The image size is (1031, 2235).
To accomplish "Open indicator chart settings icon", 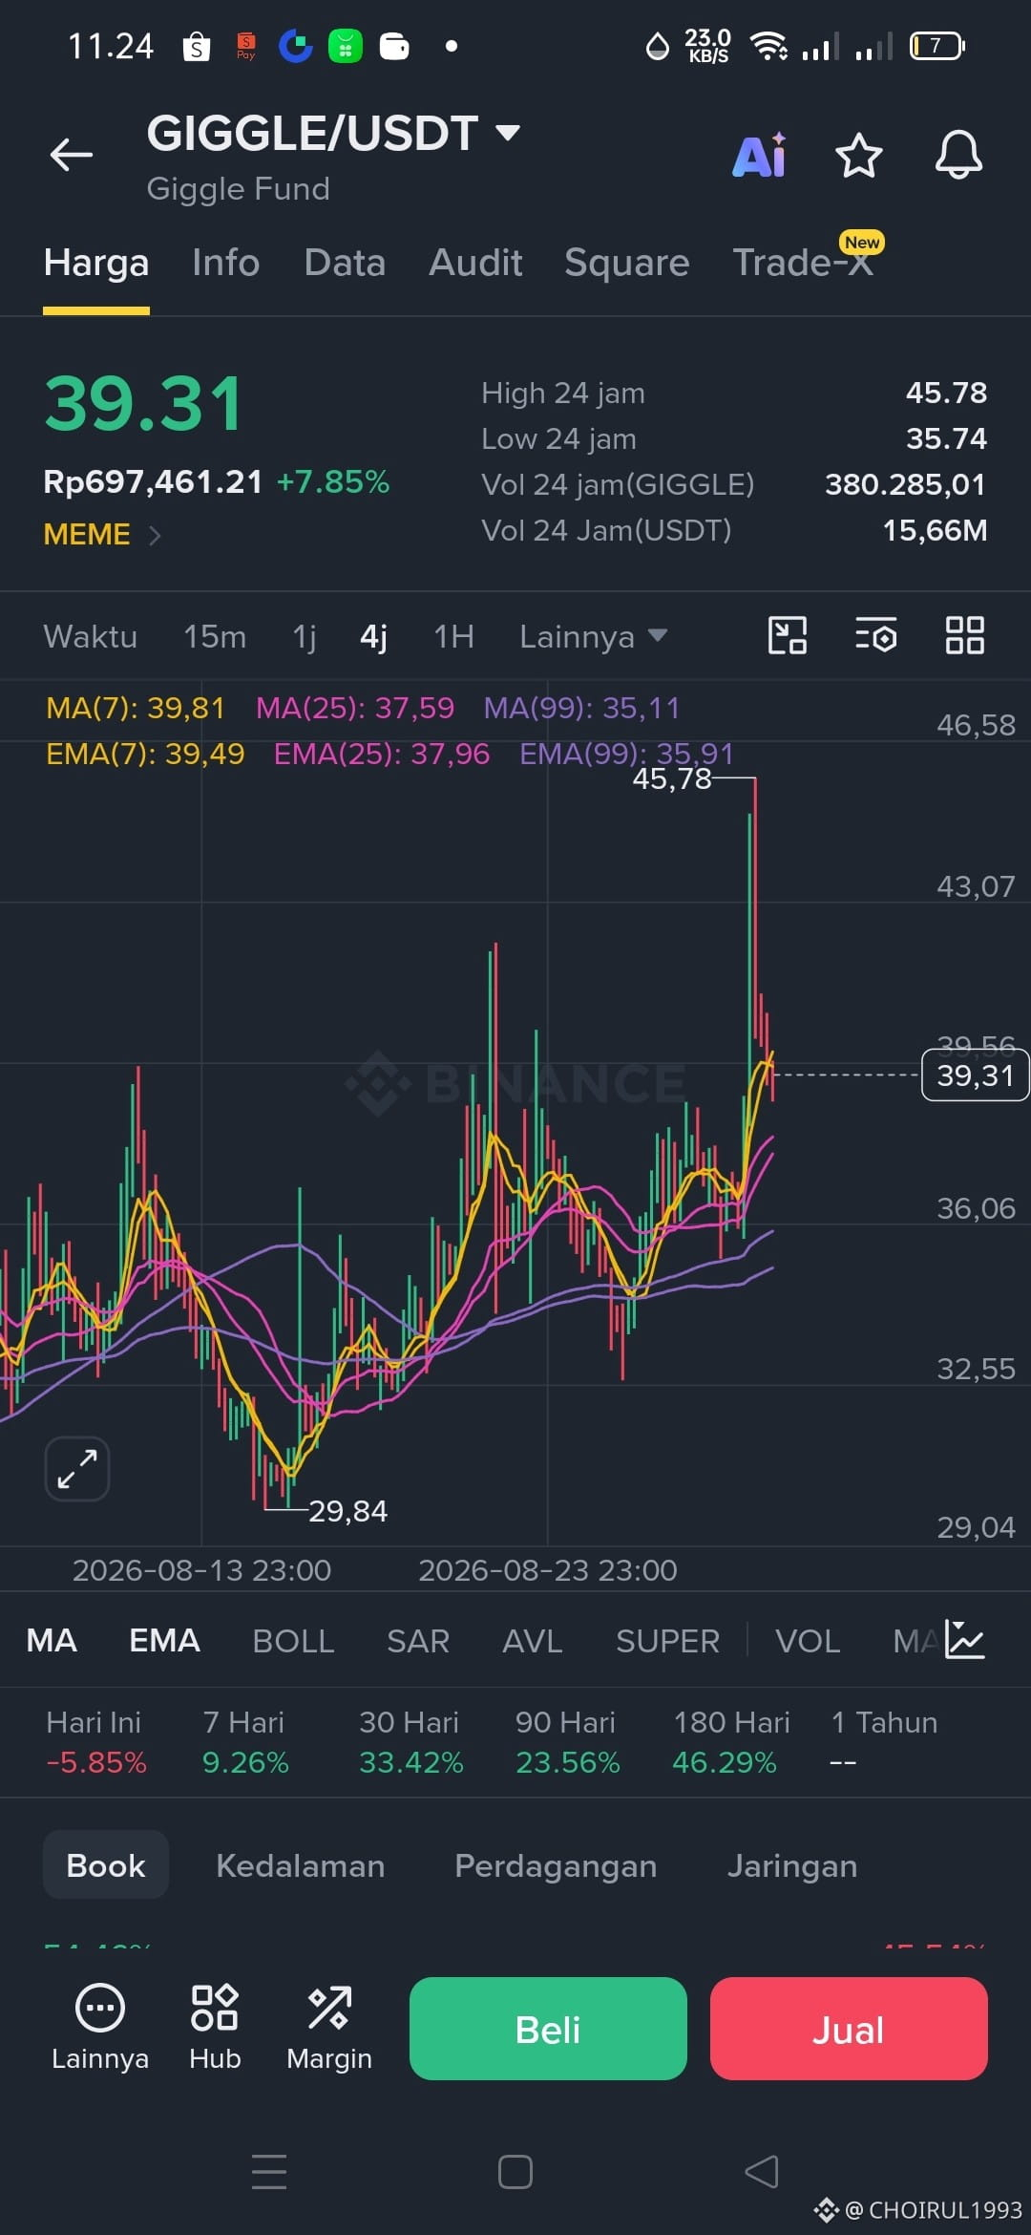I will coord(964,1639).
